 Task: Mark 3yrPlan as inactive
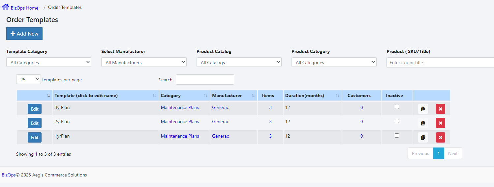pos(397,107)
